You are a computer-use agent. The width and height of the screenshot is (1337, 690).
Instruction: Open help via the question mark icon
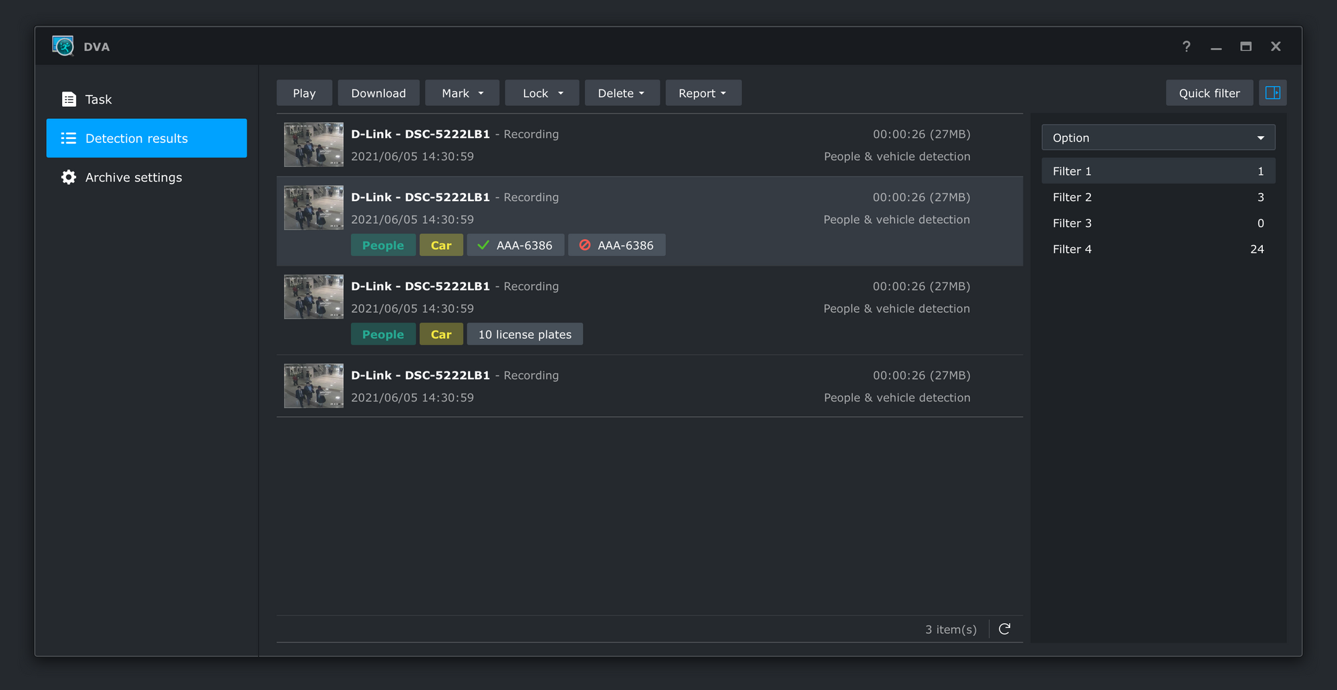click(1186, 46)
